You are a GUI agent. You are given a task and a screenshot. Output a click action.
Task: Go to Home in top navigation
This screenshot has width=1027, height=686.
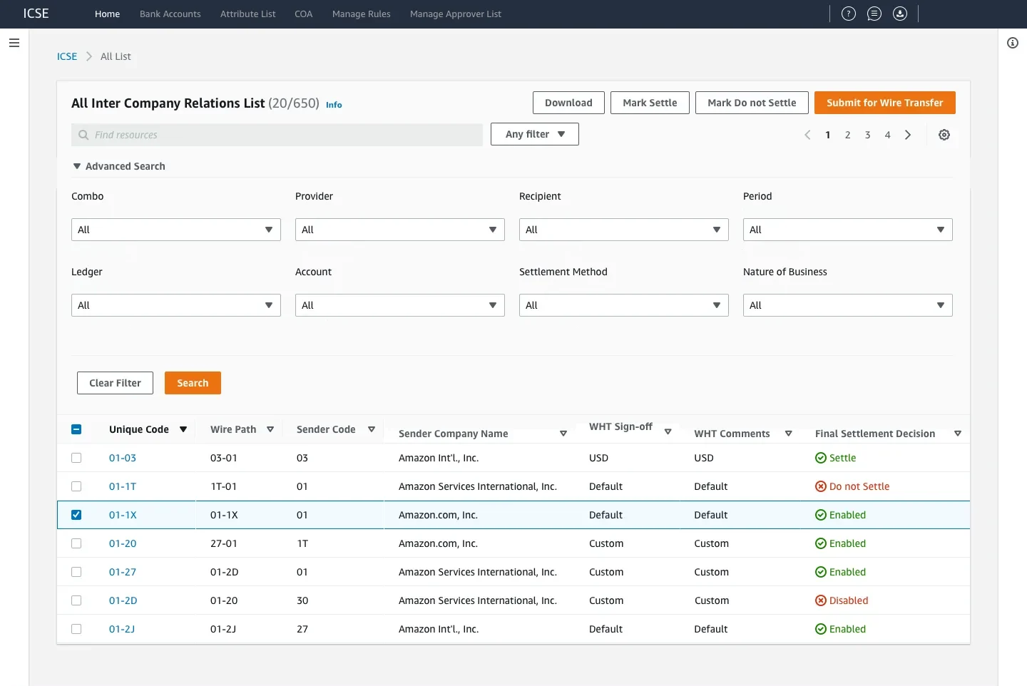tap(108, 14)
